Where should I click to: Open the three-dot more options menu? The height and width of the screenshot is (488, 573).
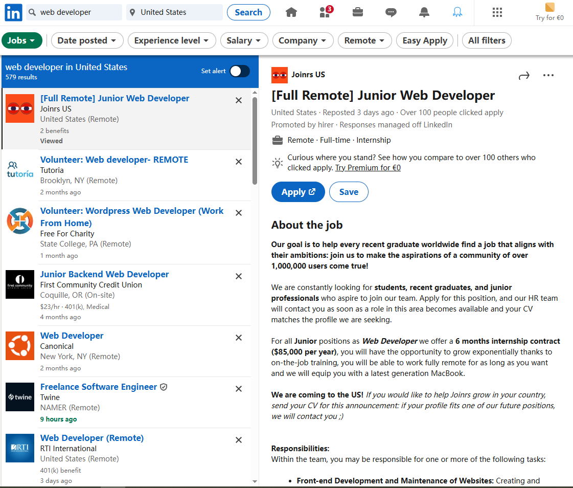tap(548, 75)
